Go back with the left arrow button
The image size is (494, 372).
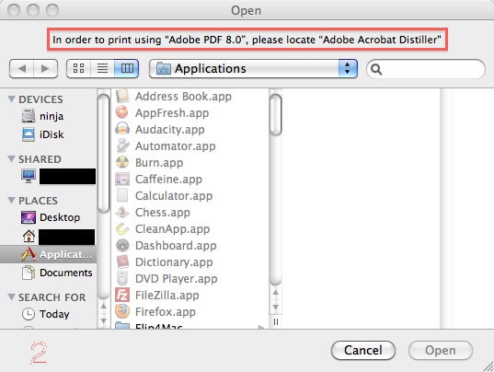pos(22,68)
